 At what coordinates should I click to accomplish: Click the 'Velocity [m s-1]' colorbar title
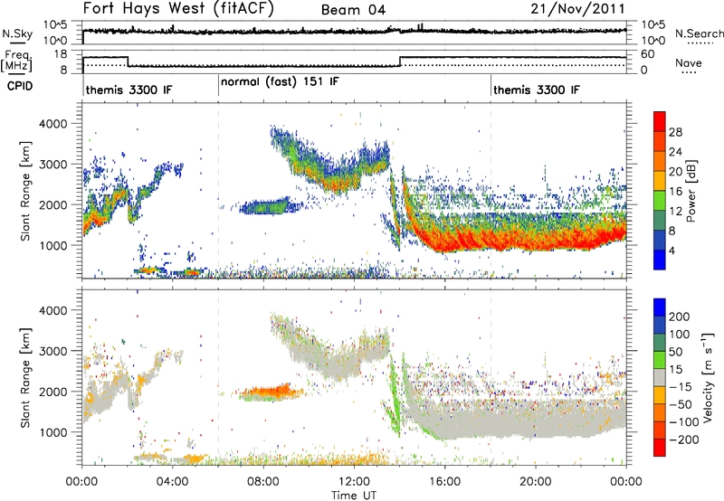(707, 377)
